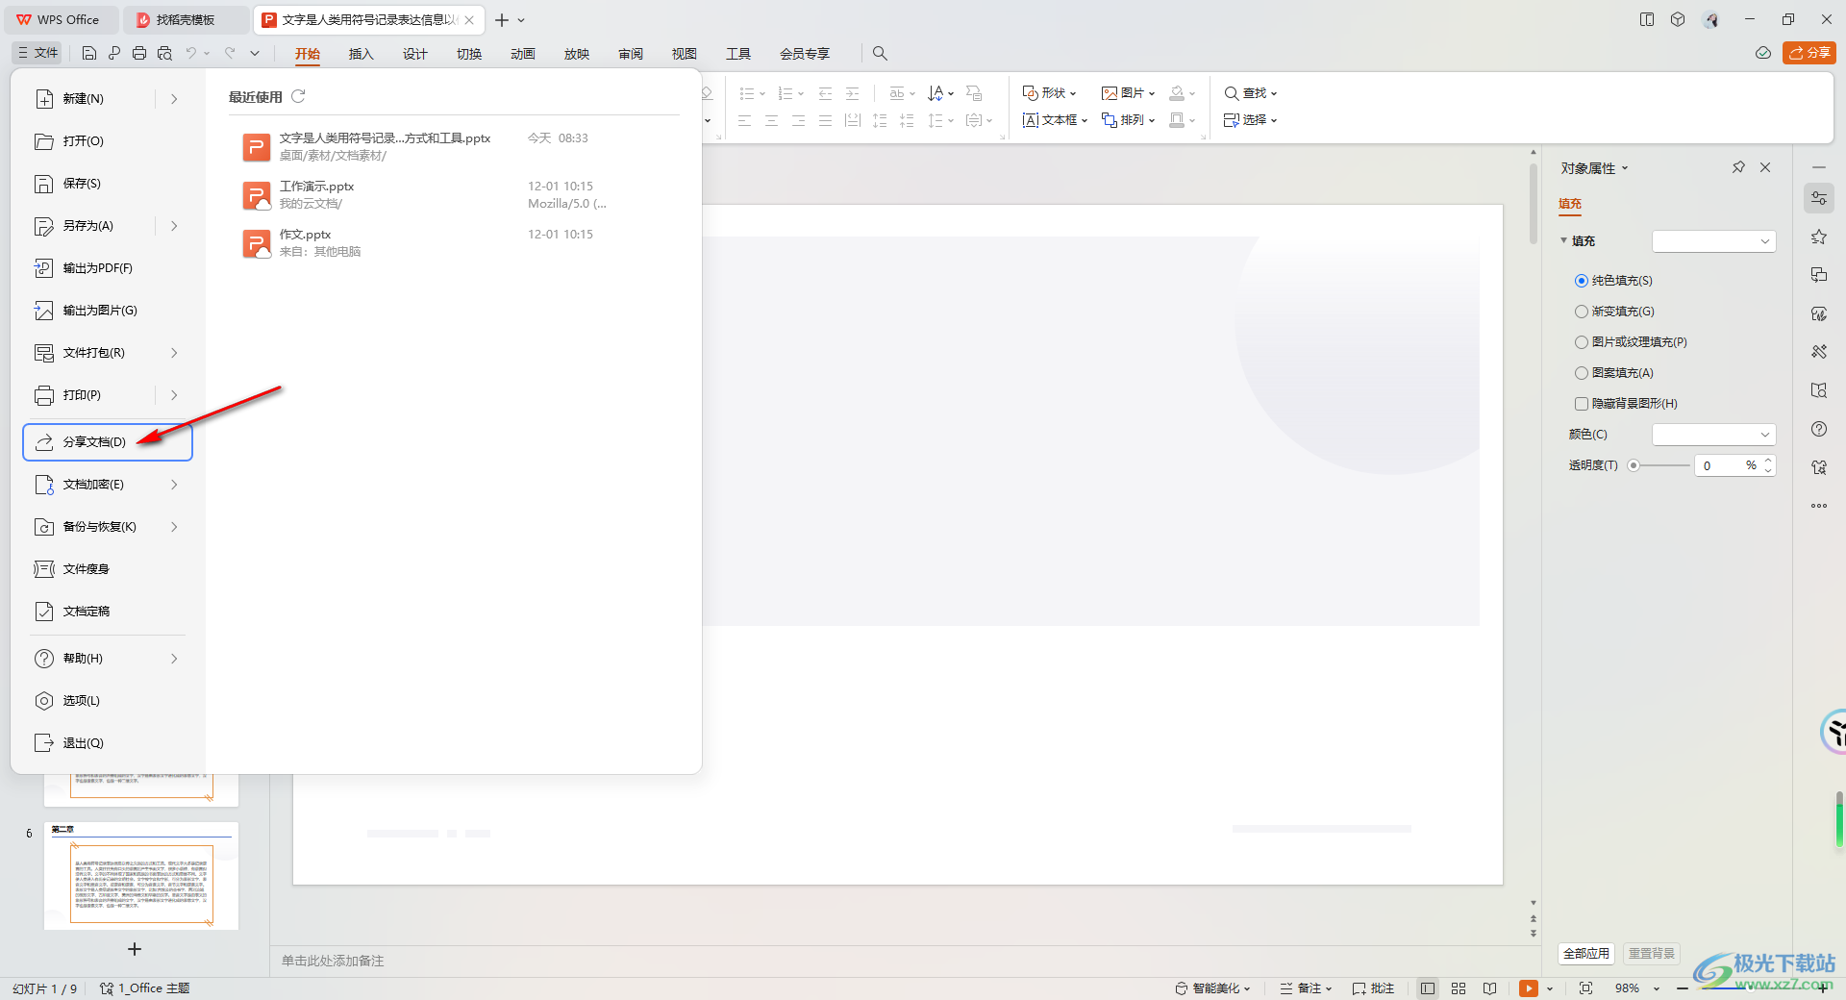Click the print icon in quick access toolbar

[x=139, y=54]
